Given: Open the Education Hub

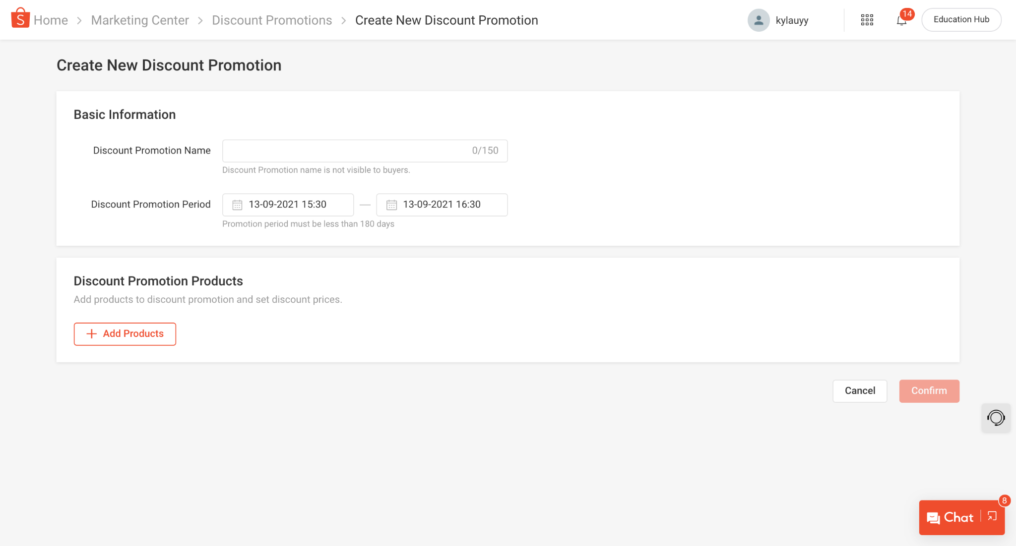Looking at the screenshot, I should (961, 20).
